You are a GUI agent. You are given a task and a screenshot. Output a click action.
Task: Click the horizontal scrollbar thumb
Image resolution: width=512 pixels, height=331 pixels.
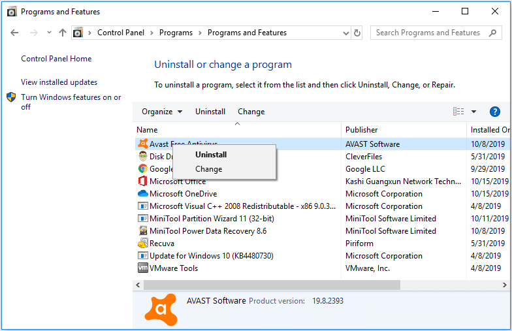click(272, 285)
